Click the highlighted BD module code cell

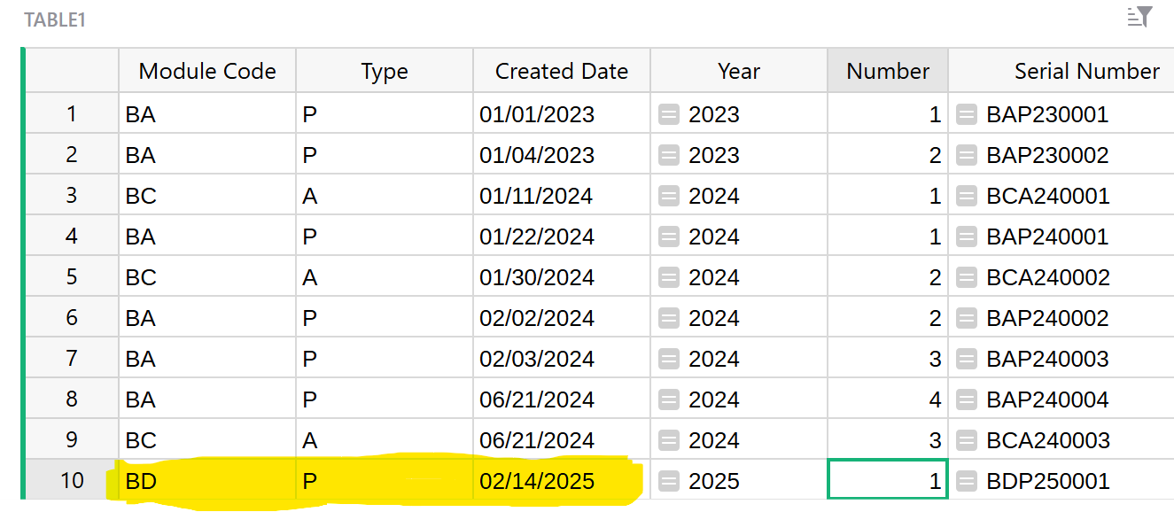coord(207,481)
